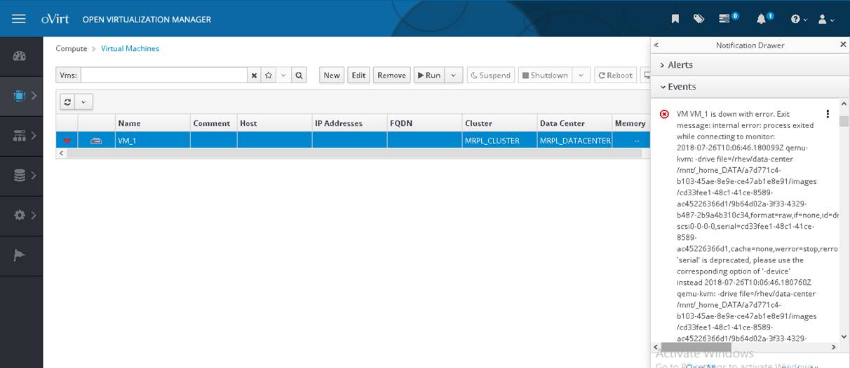
Task: Click the Compute breadcrumb link
Action: pyautogui.click(x=71, y=49)
